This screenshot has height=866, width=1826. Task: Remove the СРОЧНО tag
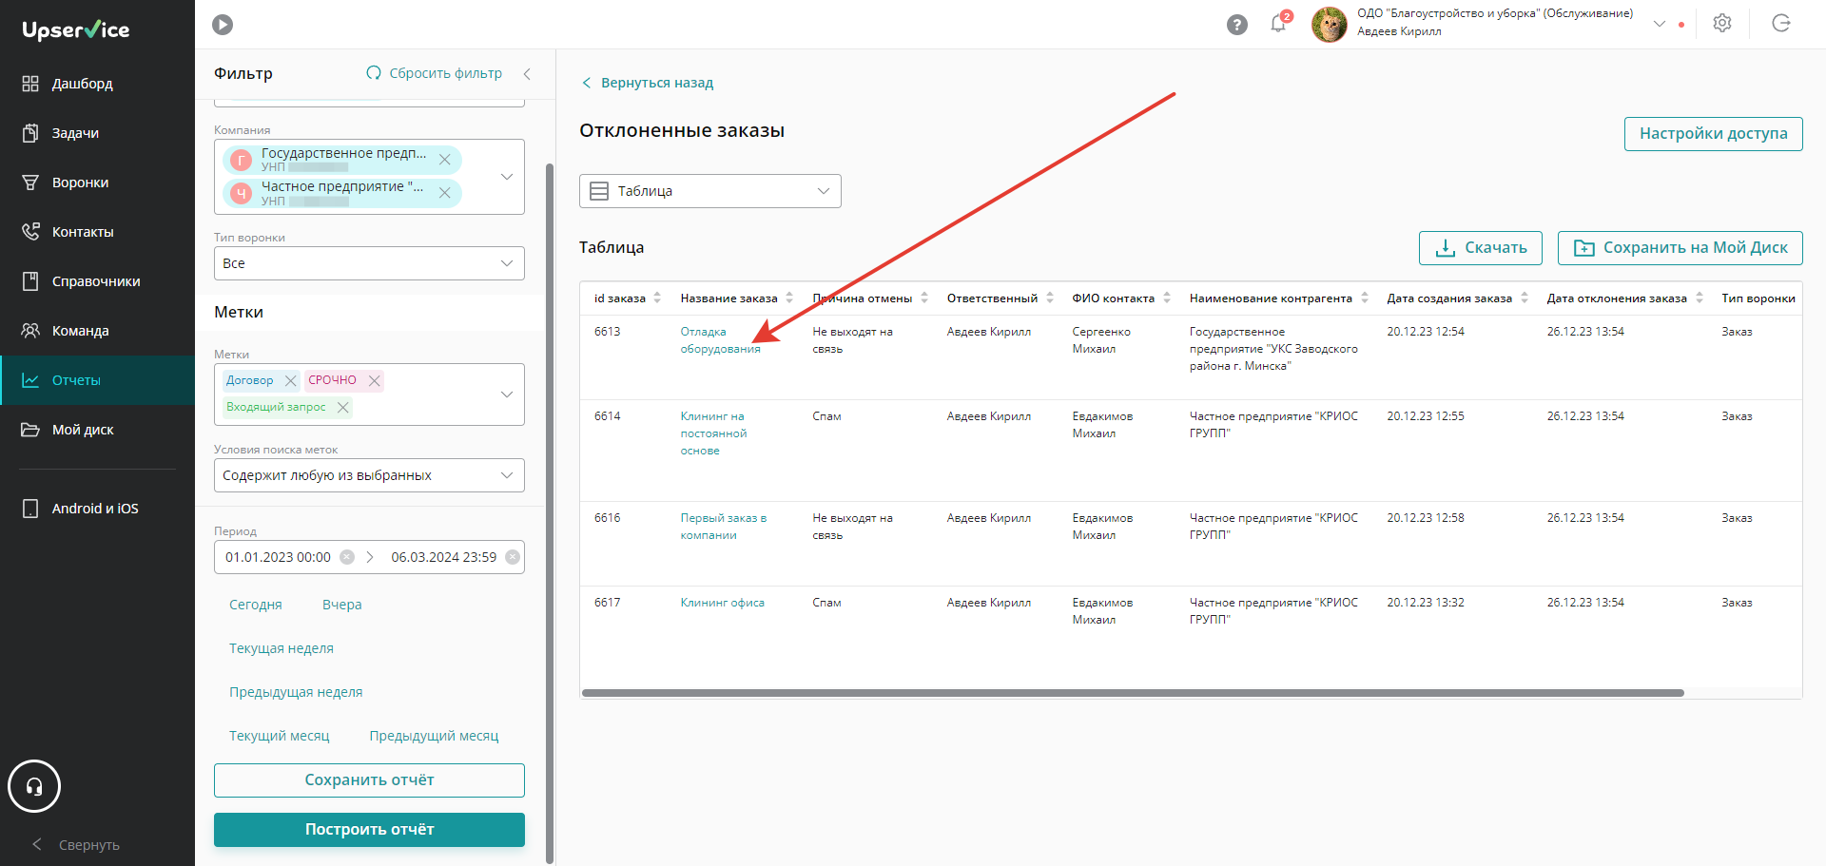click(x=375, y=380)
